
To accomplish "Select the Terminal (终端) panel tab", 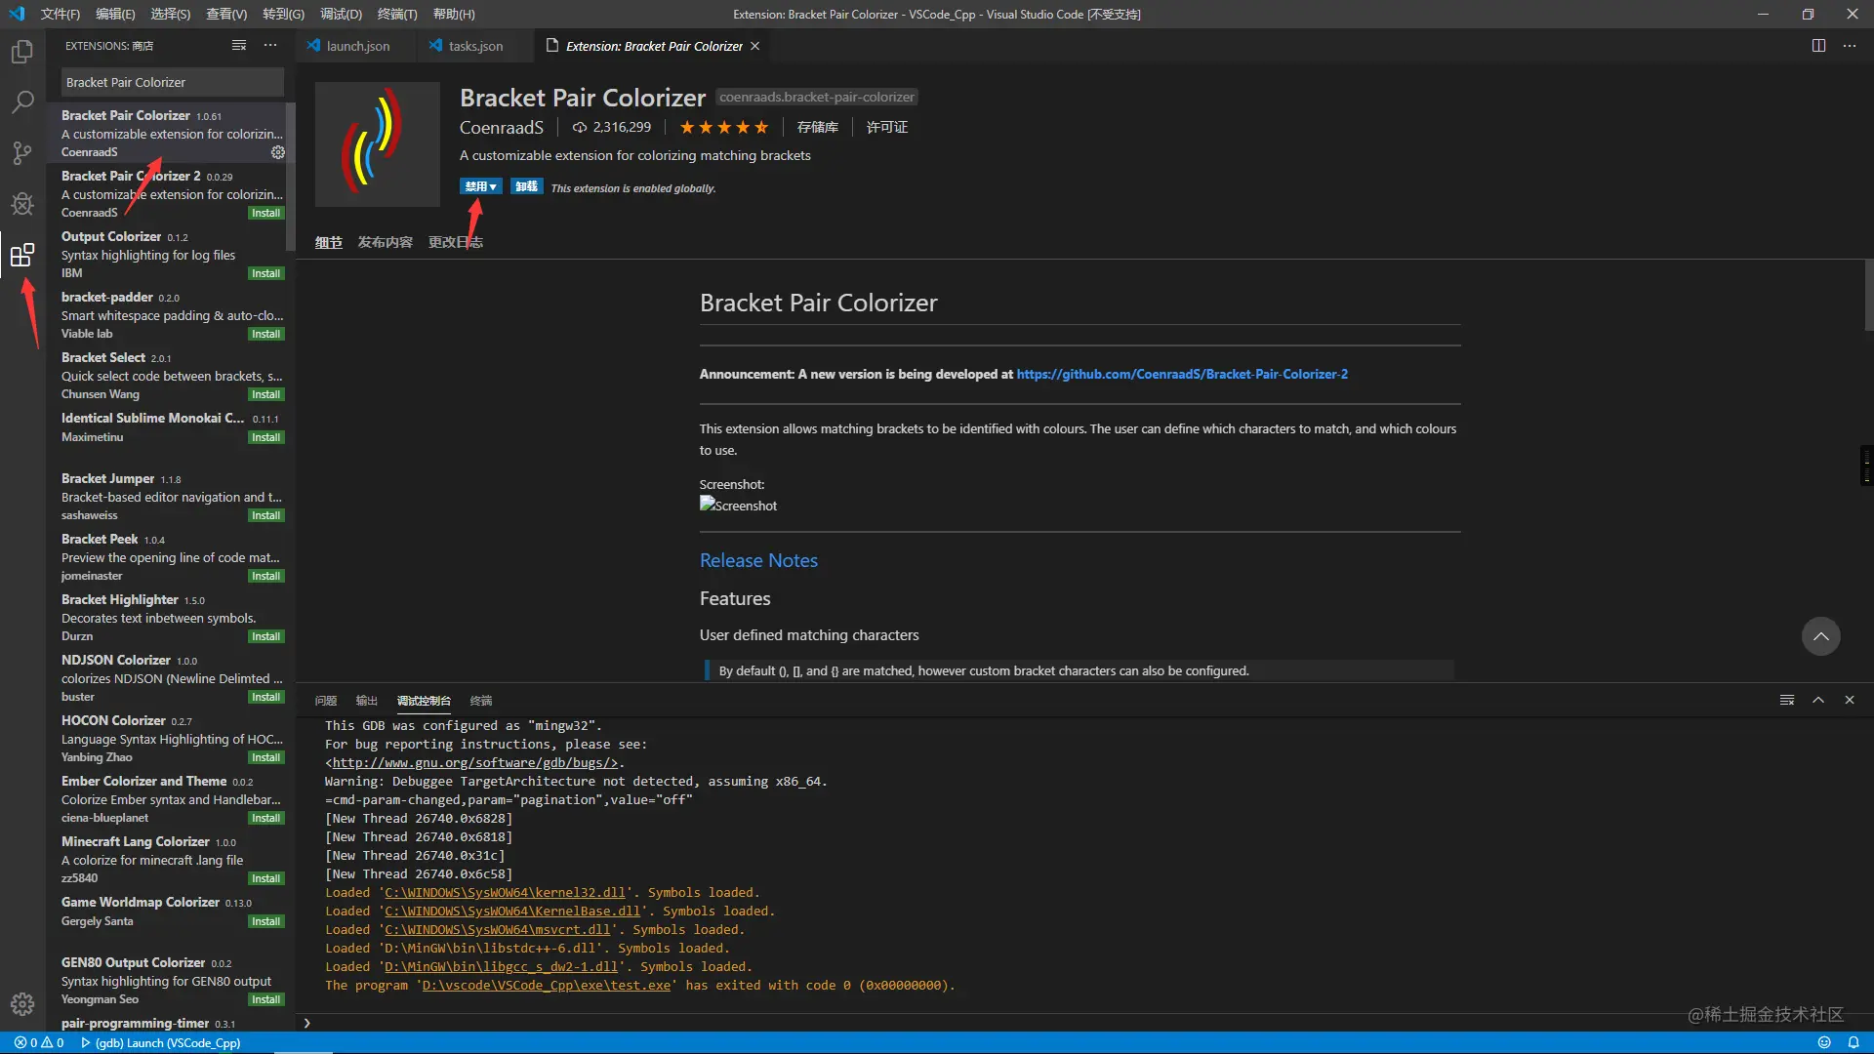I will point(481,701).
